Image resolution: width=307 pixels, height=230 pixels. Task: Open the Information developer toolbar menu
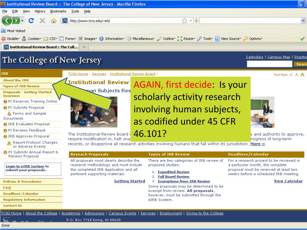[x=112, y=39]
